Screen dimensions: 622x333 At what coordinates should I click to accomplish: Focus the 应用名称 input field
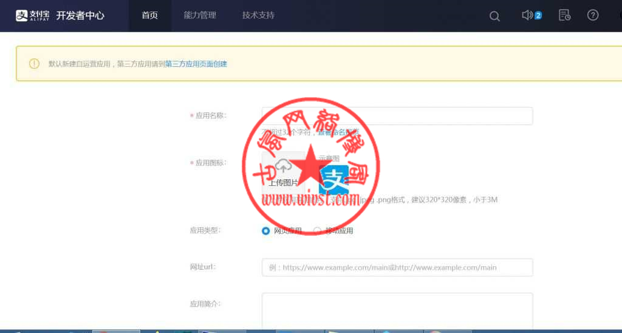[x=397, y=116]
